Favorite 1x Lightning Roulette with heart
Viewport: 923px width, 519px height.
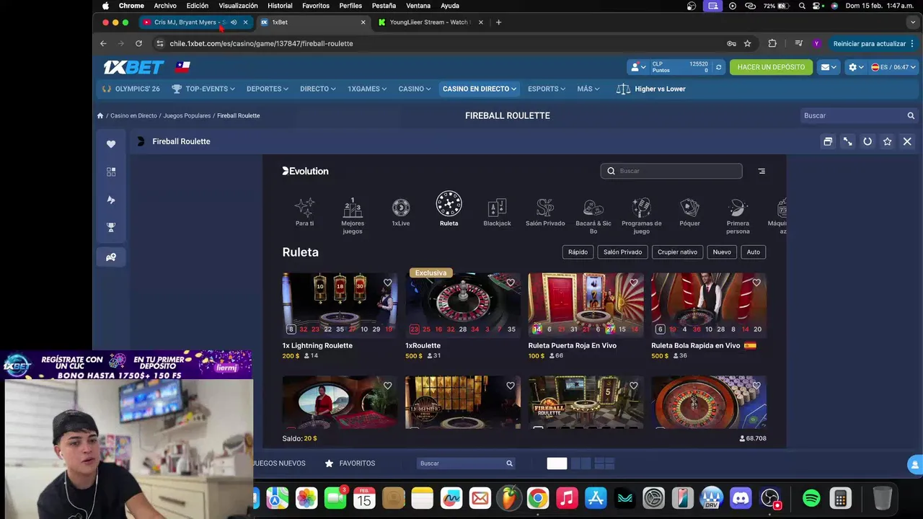[387, 283]
